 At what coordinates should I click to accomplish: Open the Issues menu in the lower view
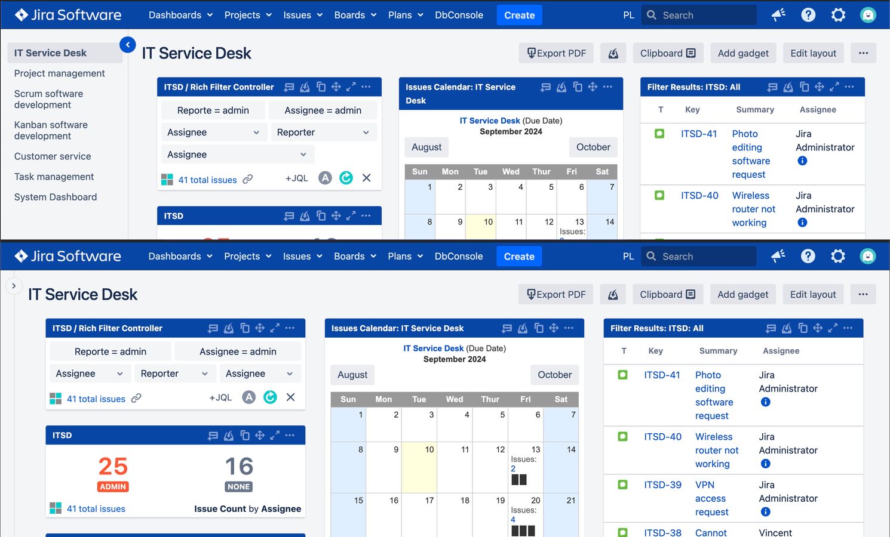[302, 256]
